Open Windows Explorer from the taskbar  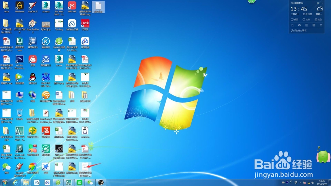pos(26,182)
